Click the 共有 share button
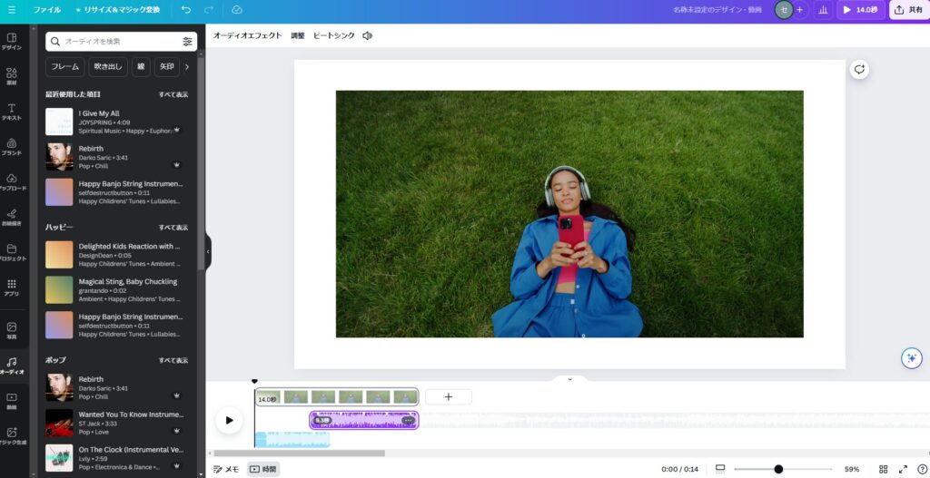The width and height of the screenshot is (930, 478). [x=908, y=10]
